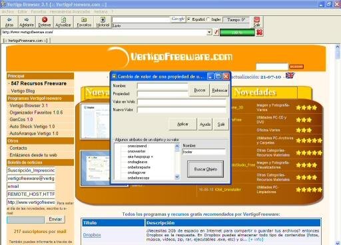Click the Salir button in the dialog
The width and height of the screenshot is (341, 245).
[x=221, y=124]
